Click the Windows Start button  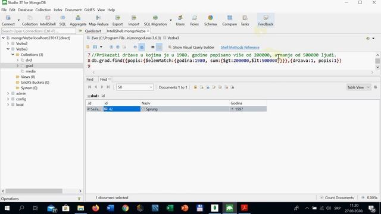7,208
